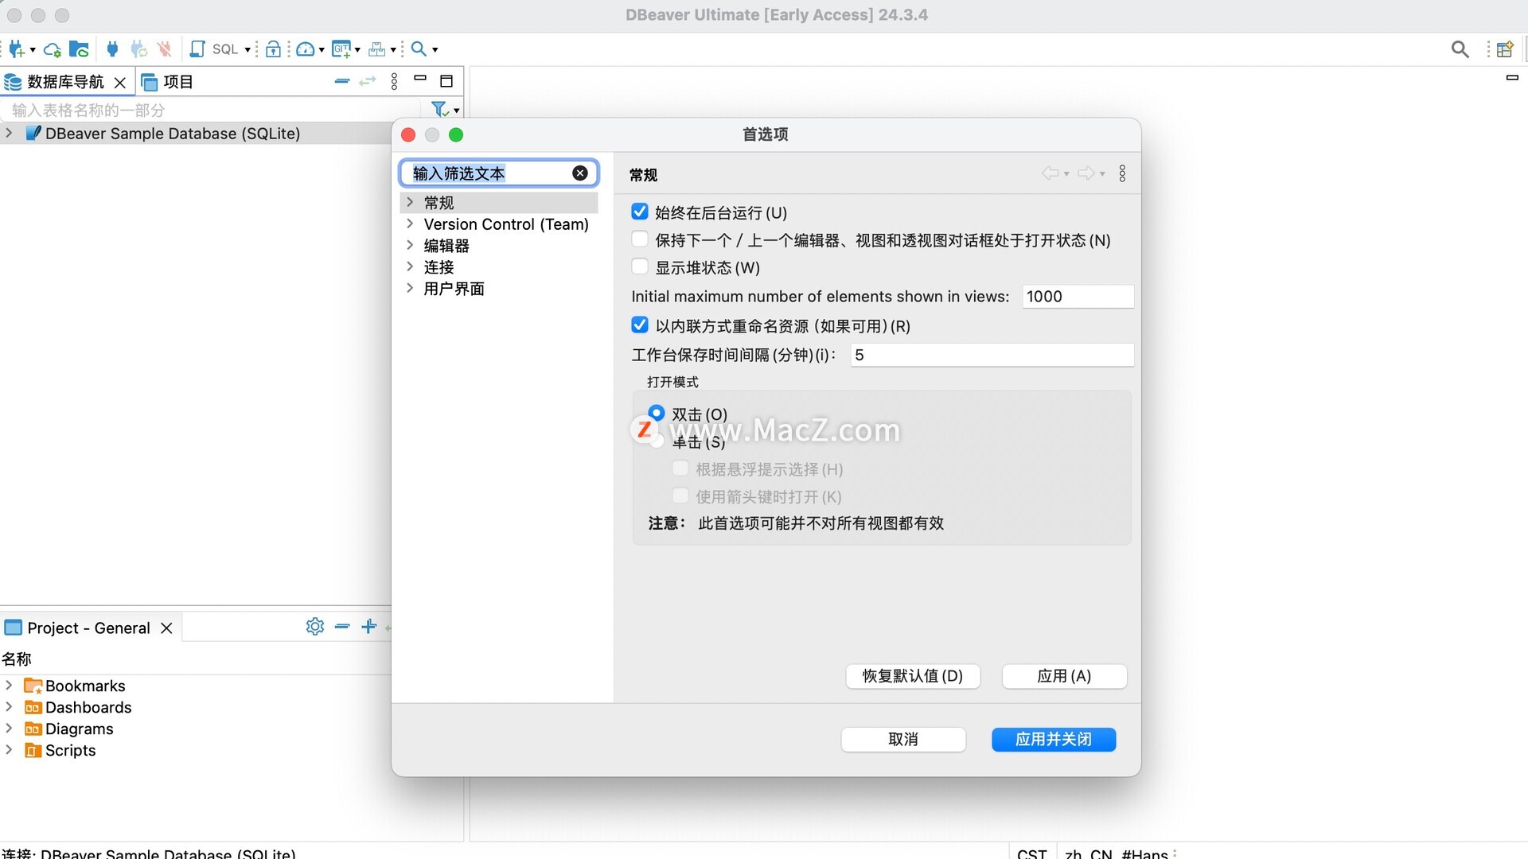Open the new connection dropdown arrow

[x=33, y=50]
